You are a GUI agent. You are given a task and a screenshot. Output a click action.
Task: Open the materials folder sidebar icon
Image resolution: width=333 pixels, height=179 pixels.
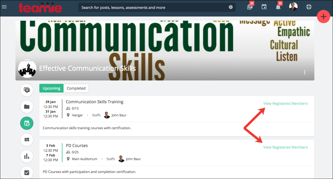(x=27, y=107)
